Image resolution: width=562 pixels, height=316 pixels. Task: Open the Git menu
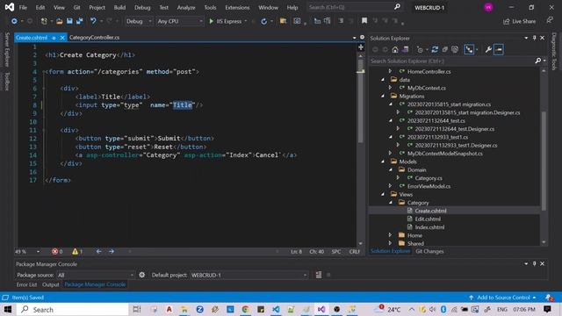pos(76,8)
